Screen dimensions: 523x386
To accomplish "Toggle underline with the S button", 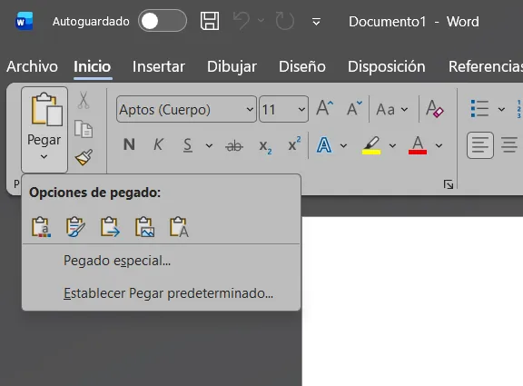I will [x=188, y=145].
